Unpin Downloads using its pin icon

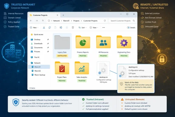click(48, 44)
